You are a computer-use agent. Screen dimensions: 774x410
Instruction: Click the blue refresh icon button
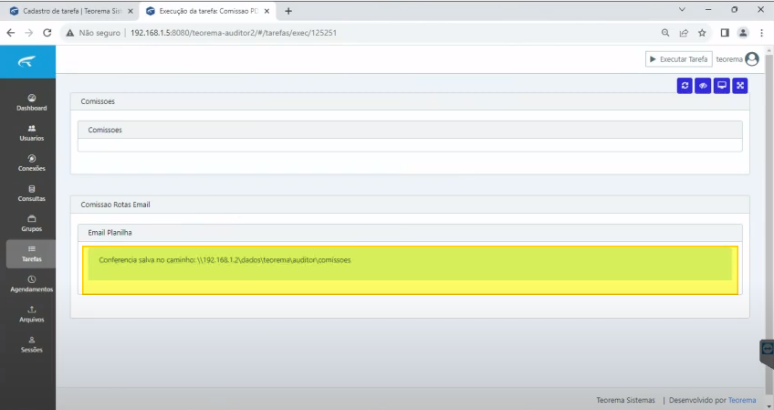click(x=685, y=86)
